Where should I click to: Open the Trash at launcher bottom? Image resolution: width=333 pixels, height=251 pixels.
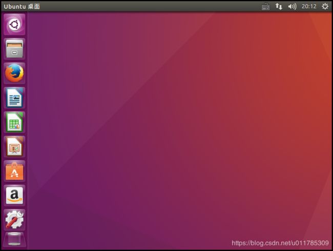[14, 240]
